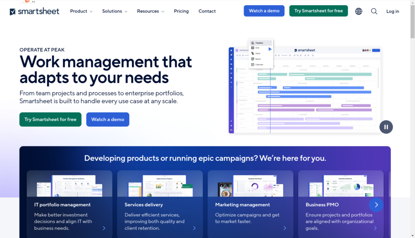Open the search magnifier icon
The width and height of the screenshot is (415, 238).
point(374,11)
